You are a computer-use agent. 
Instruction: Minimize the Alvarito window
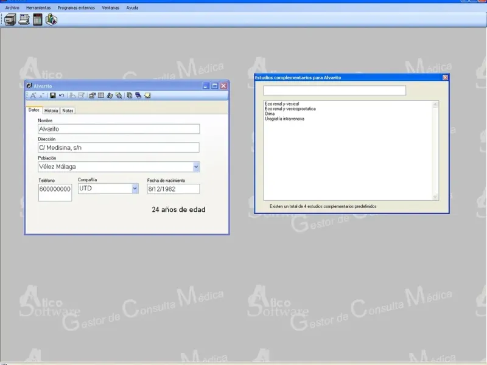point(206,86)
